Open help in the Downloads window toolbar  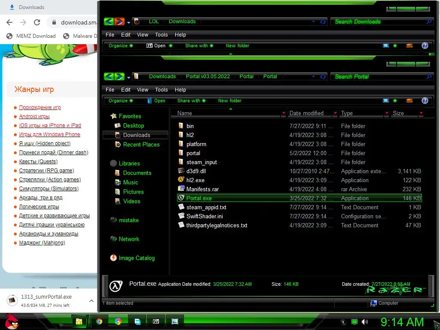425,46
